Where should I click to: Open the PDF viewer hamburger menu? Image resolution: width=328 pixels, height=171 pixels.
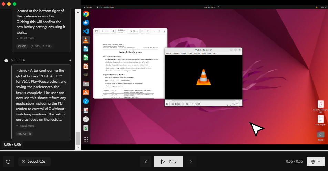coord(148,31)
